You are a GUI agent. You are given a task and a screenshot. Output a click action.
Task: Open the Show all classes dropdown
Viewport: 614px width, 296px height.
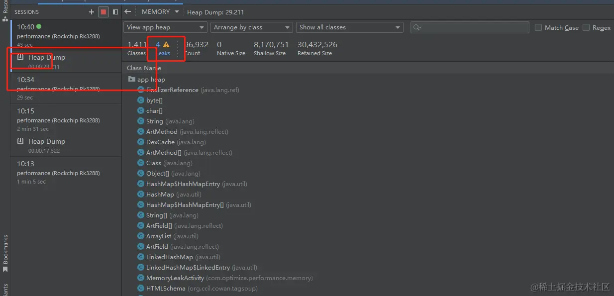[349, 27]
